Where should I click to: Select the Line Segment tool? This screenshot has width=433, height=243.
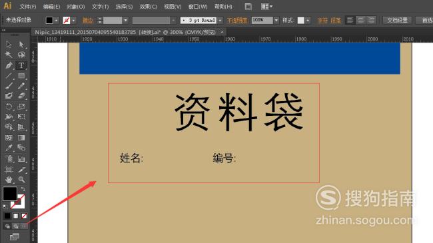9,75
